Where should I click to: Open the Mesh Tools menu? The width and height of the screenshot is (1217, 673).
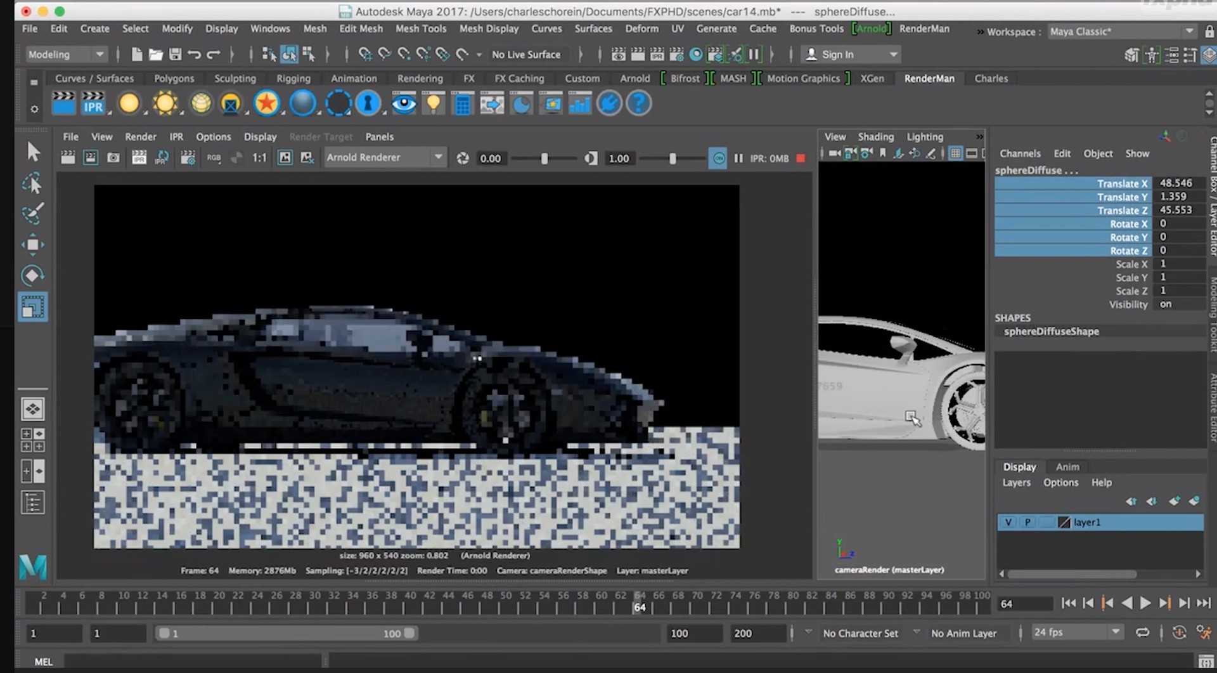421,29
